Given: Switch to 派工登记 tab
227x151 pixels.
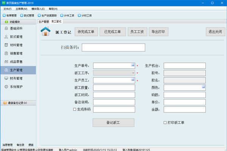Looking at the screenshot, I should click(x=56, y=22).
